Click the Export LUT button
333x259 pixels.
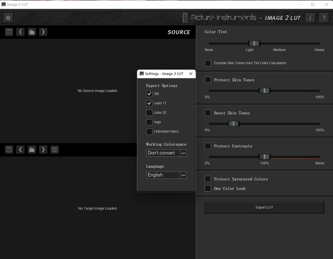[x=264, y=208]
